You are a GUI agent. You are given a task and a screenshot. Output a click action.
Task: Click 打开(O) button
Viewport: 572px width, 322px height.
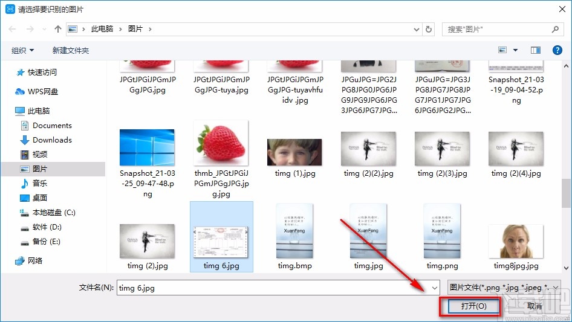[x=473, y=306]
